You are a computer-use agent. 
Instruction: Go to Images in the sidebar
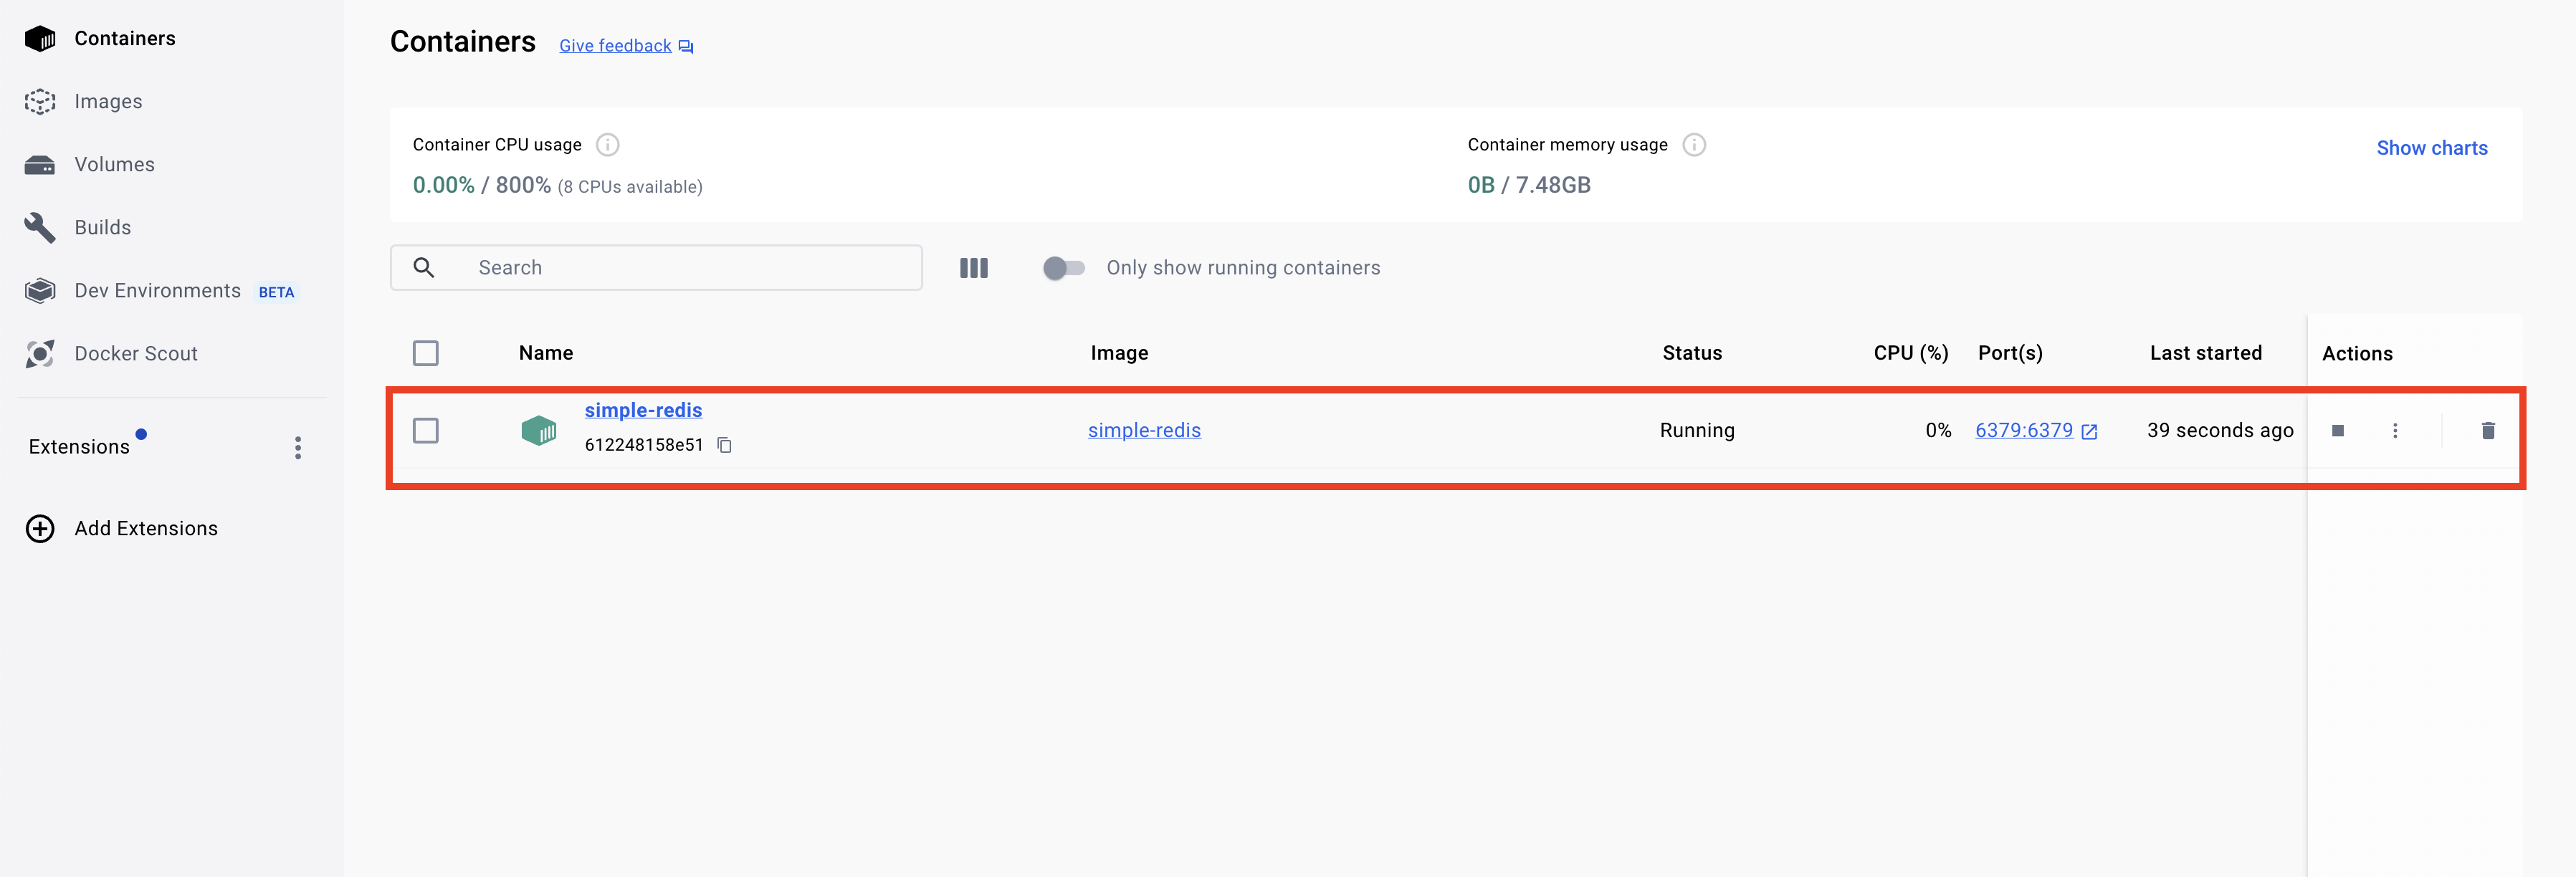tap(108, 101)
